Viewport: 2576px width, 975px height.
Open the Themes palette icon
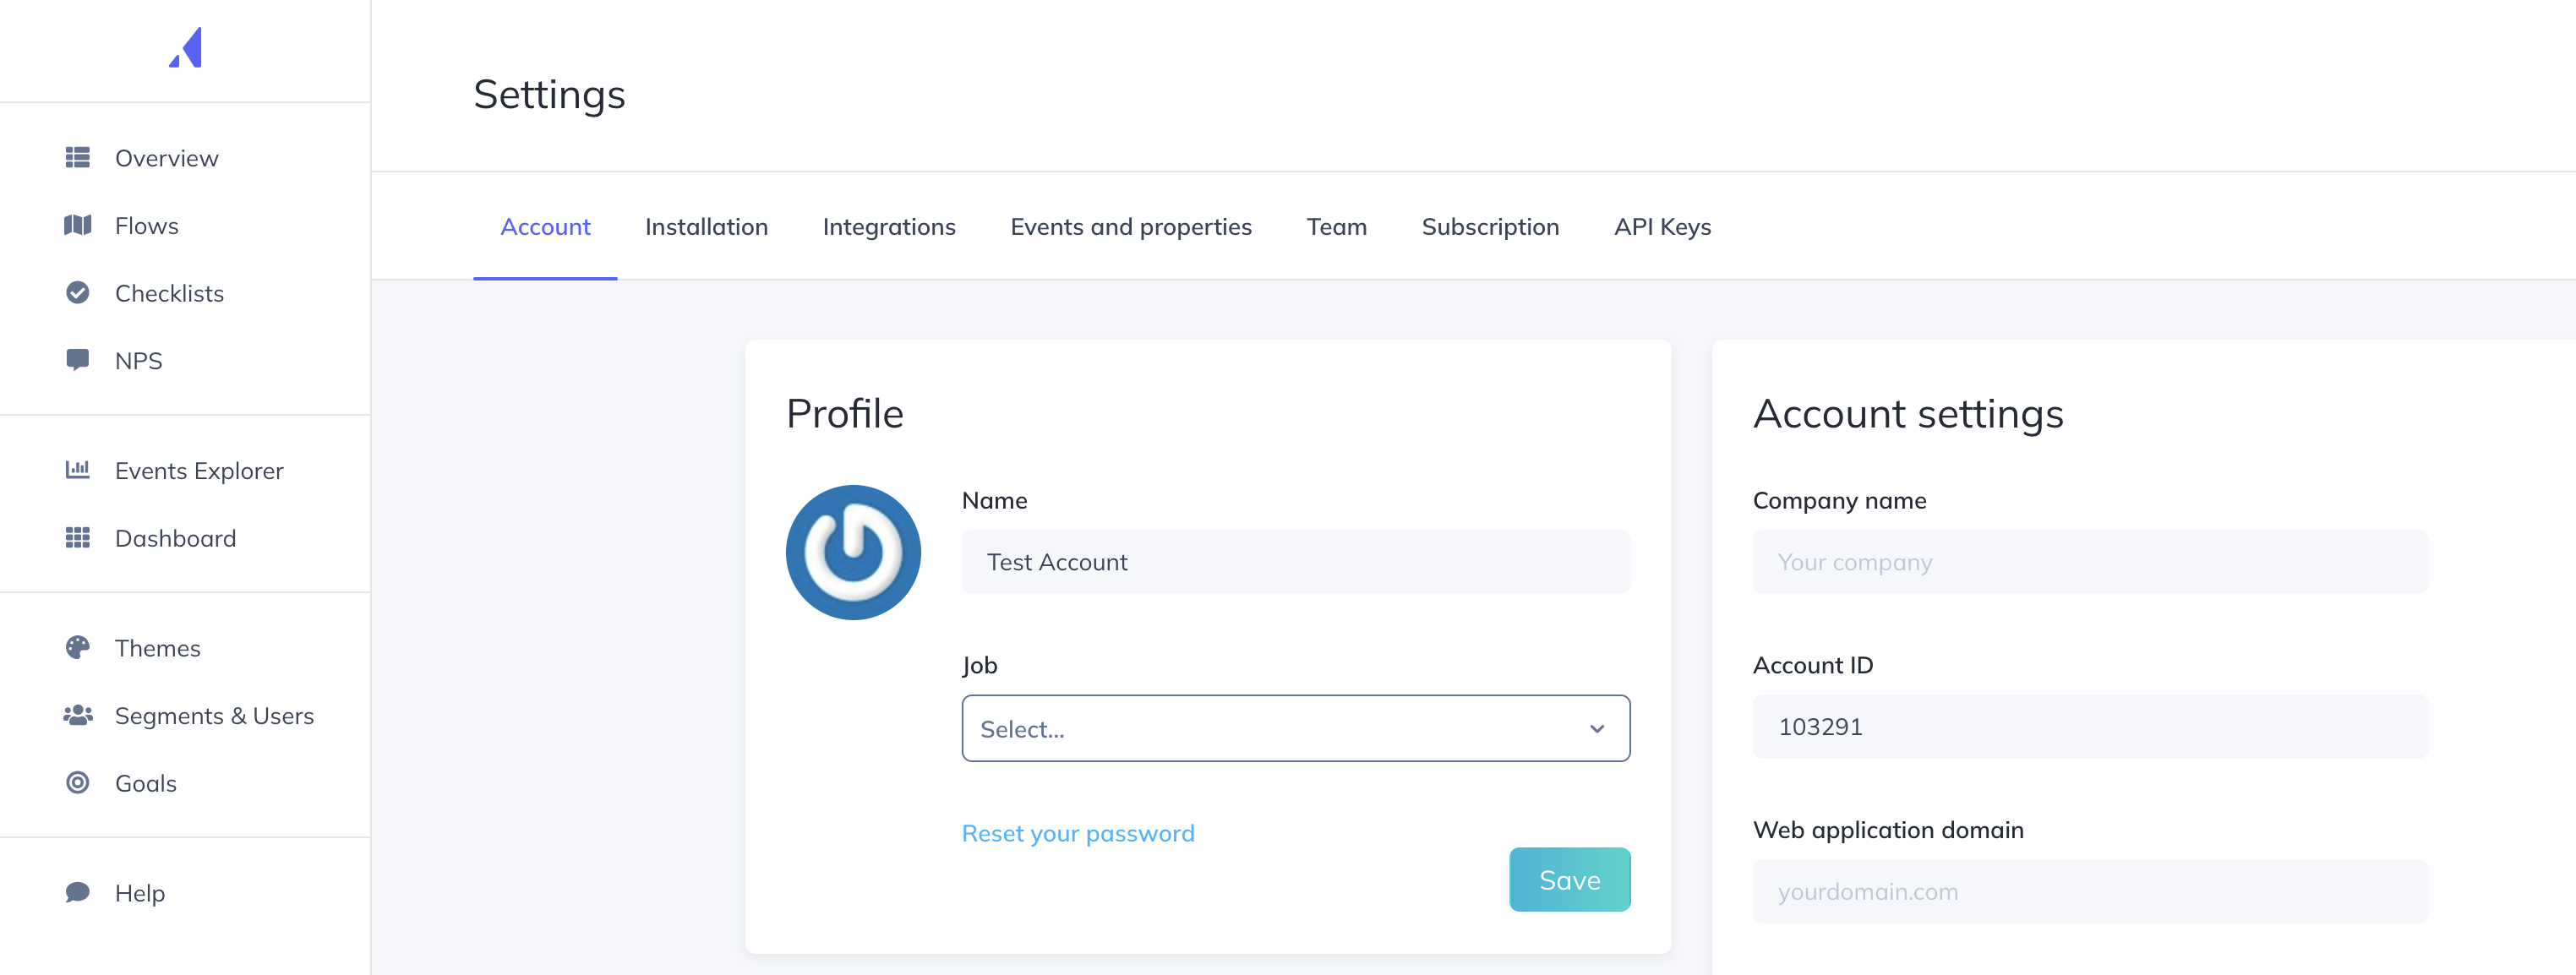(78, 648)
